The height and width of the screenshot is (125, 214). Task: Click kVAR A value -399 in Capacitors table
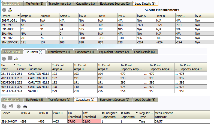(29, 121)
